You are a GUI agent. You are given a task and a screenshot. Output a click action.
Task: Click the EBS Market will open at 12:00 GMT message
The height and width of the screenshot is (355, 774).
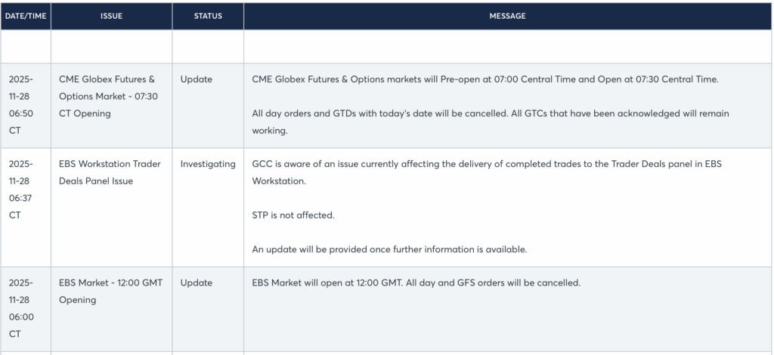415,283
